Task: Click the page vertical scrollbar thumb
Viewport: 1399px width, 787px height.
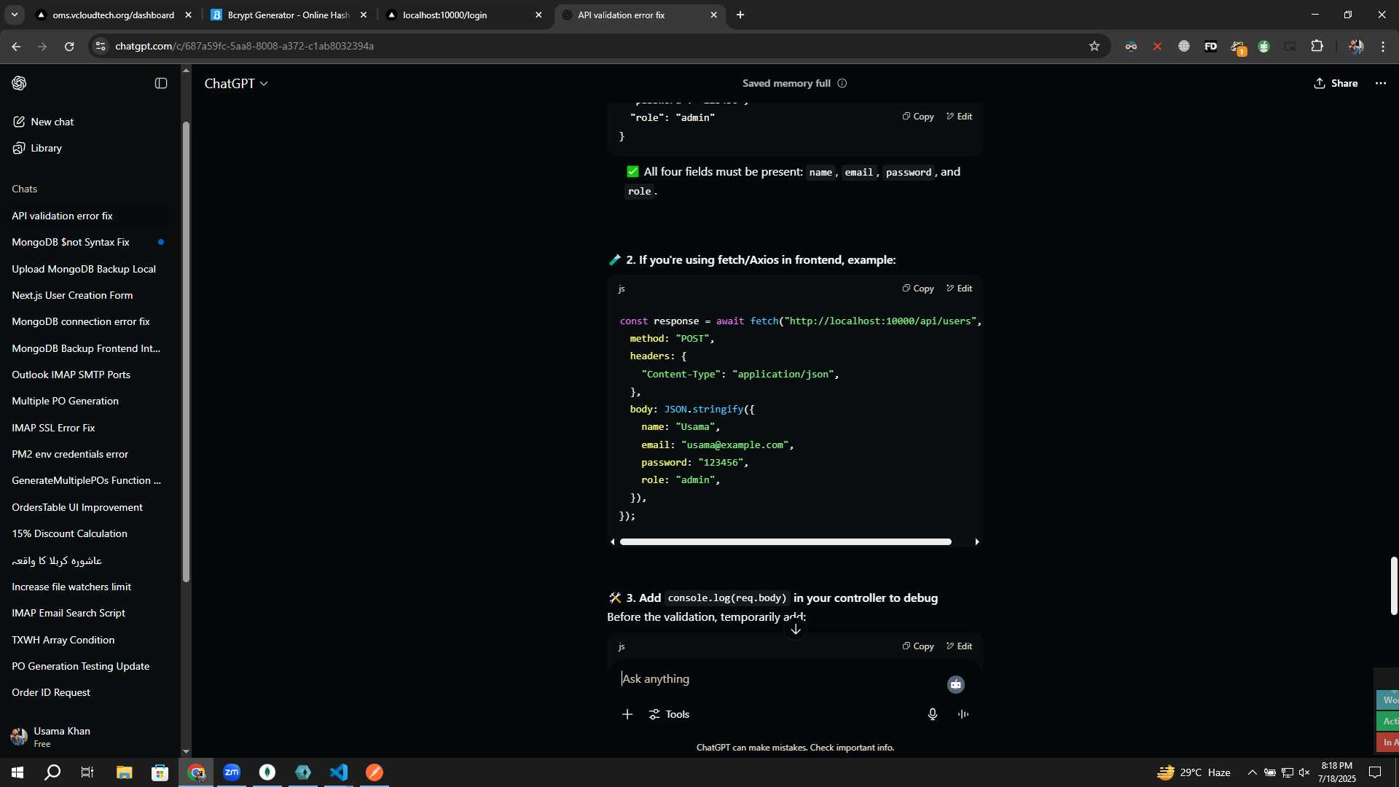Action: click(1393, 585)
